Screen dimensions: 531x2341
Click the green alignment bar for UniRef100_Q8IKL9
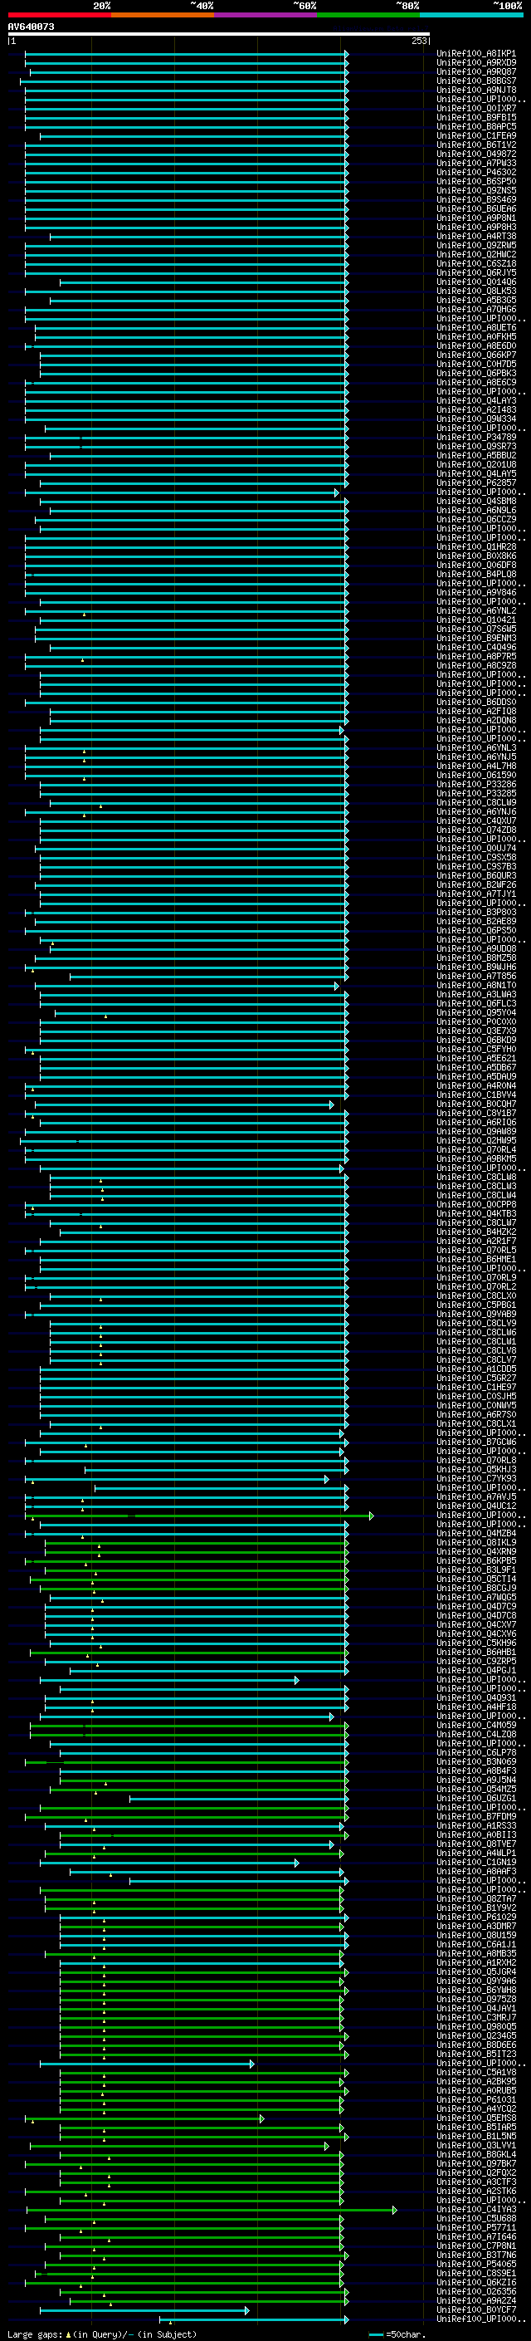point(196,1542)
